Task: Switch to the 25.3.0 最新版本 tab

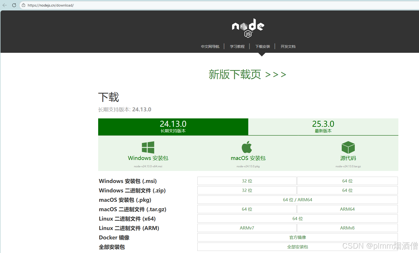Action: click(323, 127)
